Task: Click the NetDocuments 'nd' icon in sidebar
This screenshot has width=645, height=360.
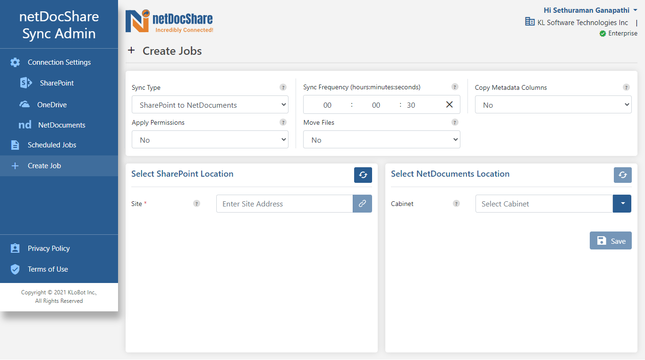Action: coord(25,125)
